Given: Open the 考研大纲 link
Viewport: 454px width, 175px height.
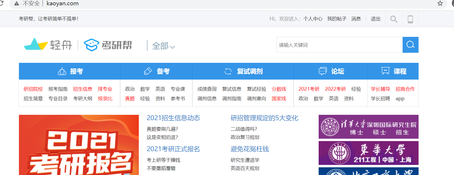Looking at the screenshot, I should pyautogui.click(x=83, y=99).
